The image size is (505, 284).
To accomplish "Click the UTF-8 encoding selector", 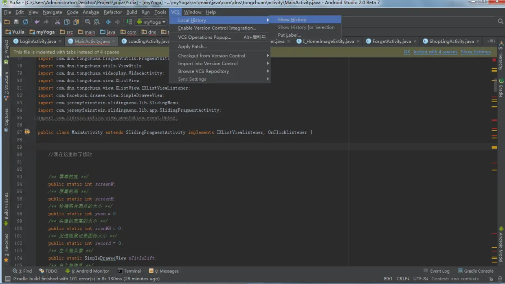I will (421, 279).
